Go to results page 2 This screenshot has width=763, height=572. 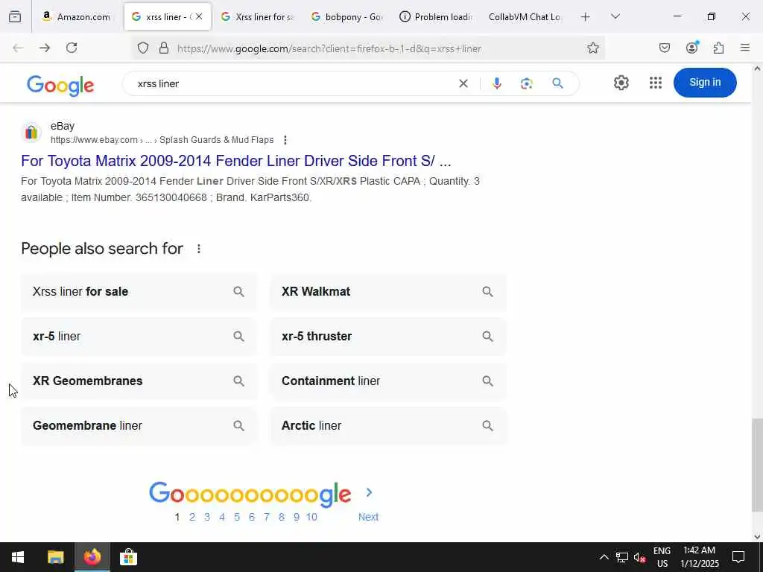pyautogui.click(x=192, y=517)
